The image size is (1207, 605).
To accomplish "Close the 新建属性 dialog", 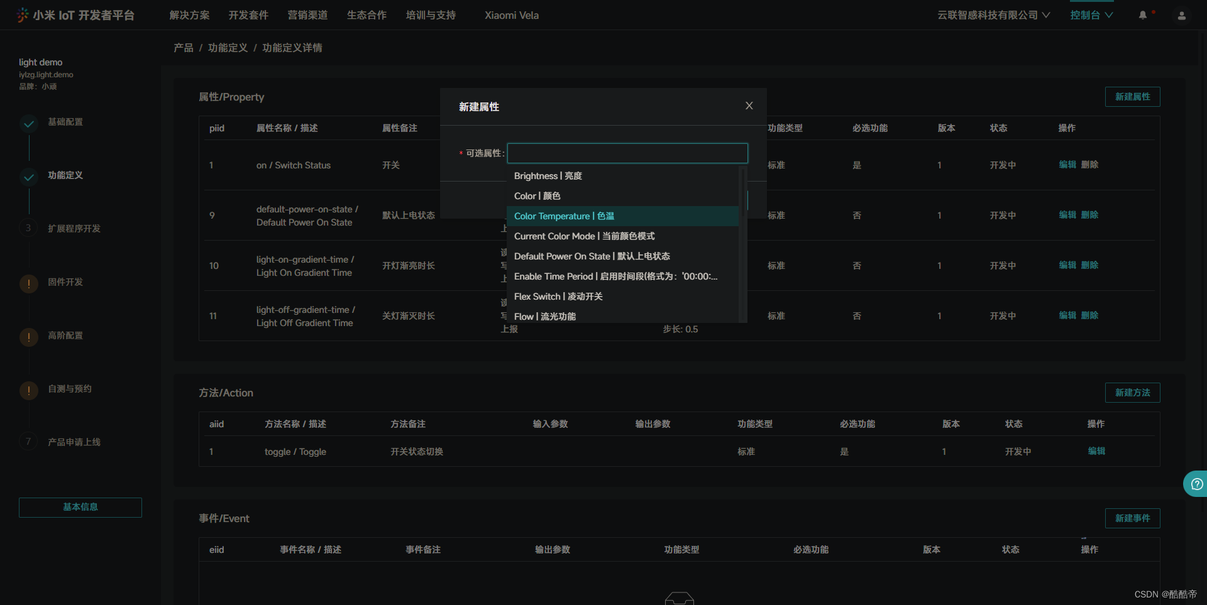I will click(x=749, y=106).
